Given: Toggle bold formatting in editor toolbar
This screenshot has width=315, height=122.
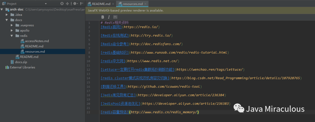Looking at the screenshot, I should (103, 17).
